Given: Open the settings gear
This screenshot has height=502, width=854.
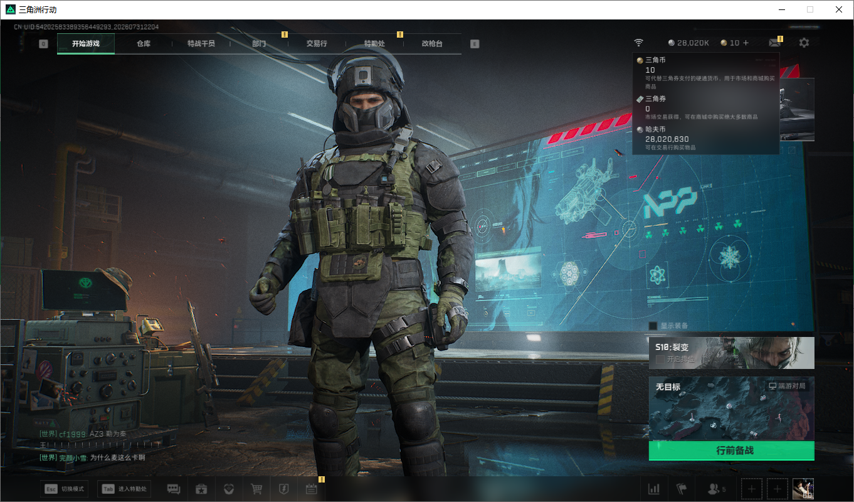Looking at the screenshot, I should [x=804, y=43].
